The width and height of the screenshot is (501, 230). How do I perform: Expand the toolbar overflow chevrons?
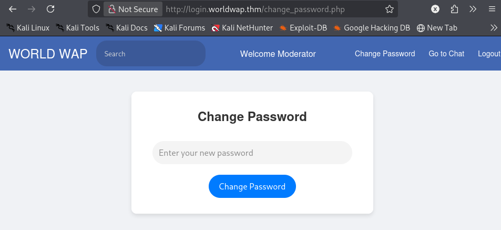tap(473, 9)
